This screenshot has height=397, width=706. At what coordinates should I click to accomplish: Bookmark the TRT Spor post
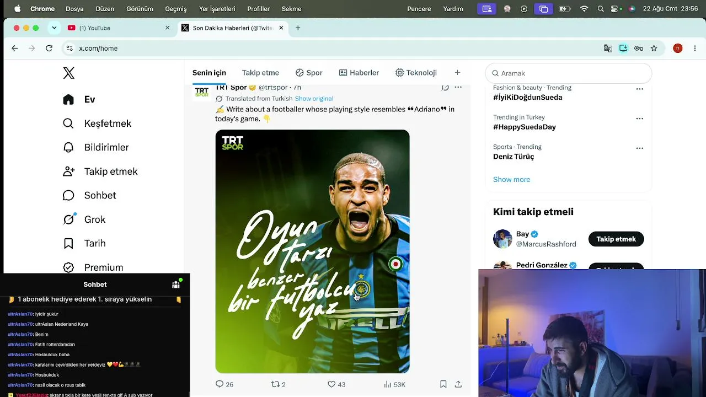click(x=443, y=384)
